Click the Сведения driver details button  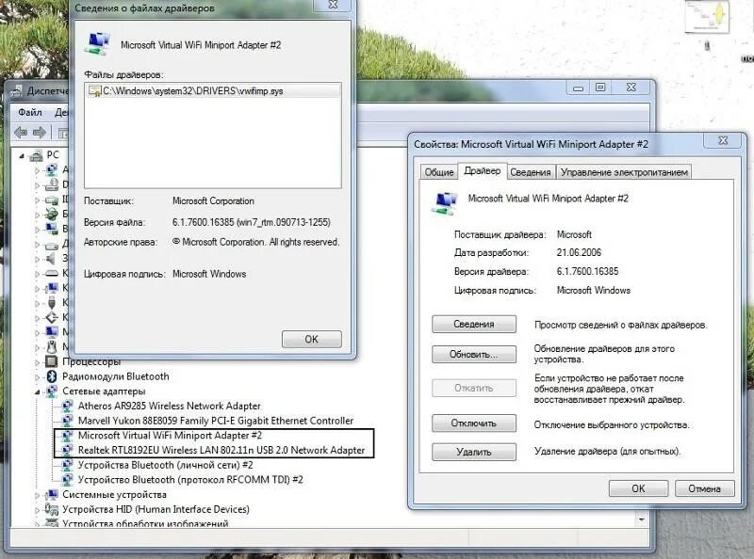click(474, 324)
